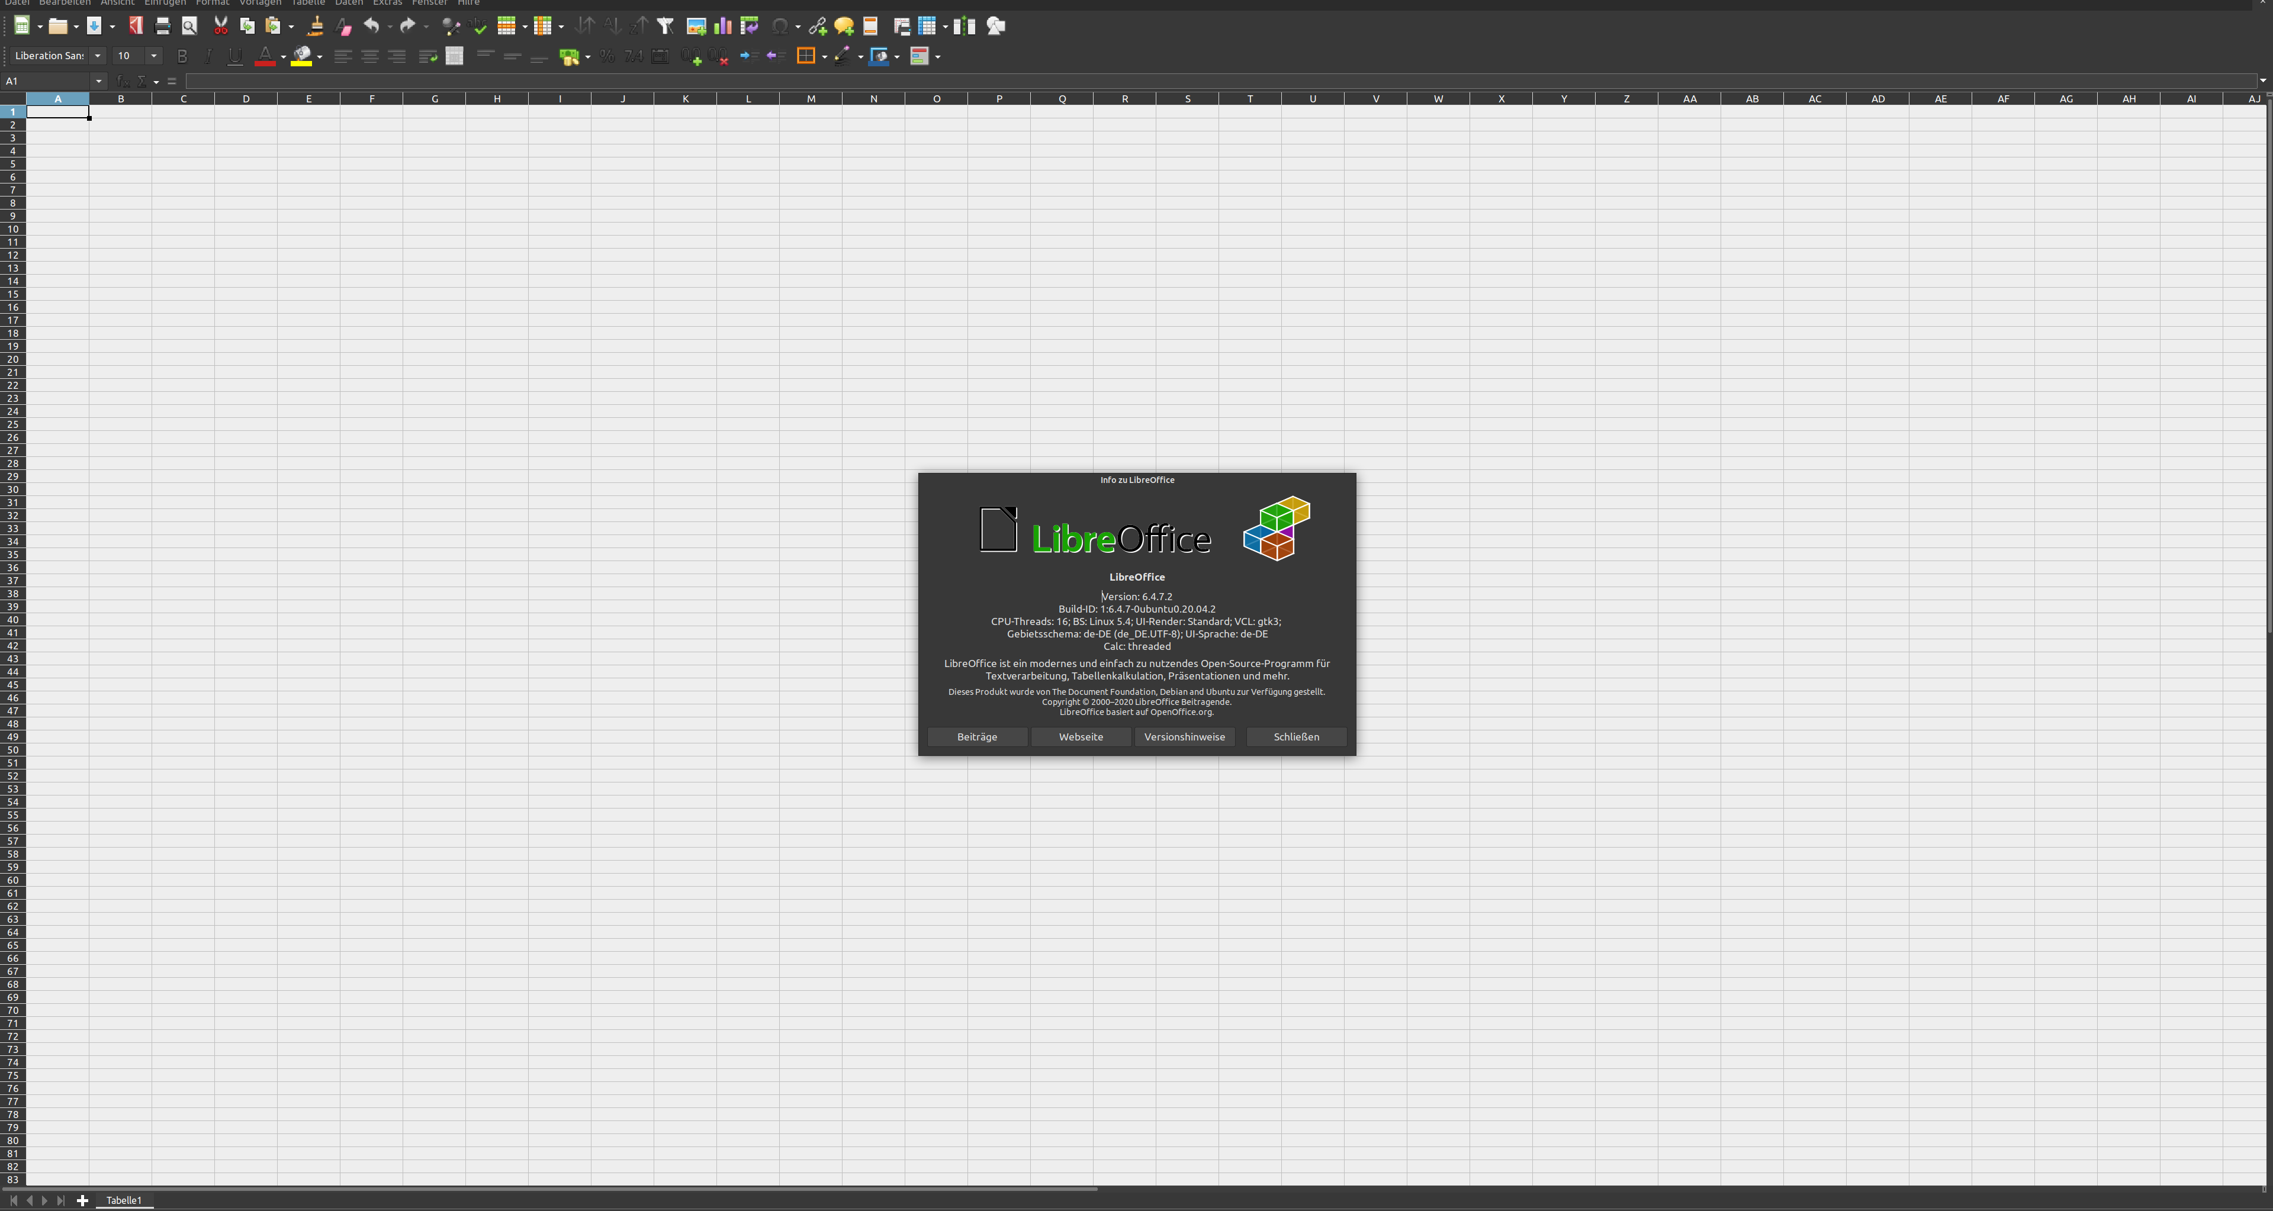Open the Borders dropdown arrow
2273x1211 pixels.
[x=824, y=56]
